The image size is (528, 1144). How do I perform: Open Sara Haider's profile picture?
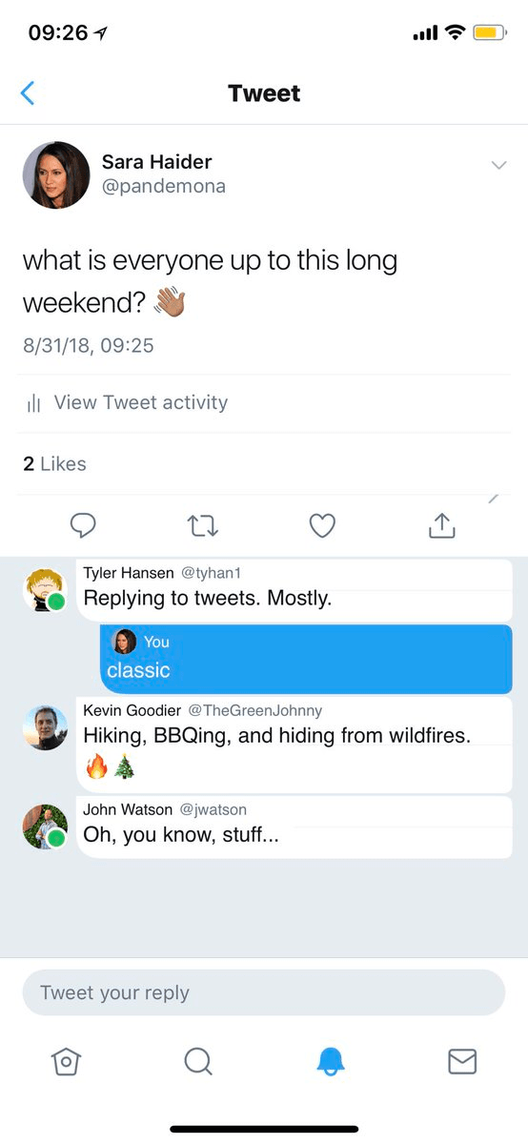[x=56, y=175]
